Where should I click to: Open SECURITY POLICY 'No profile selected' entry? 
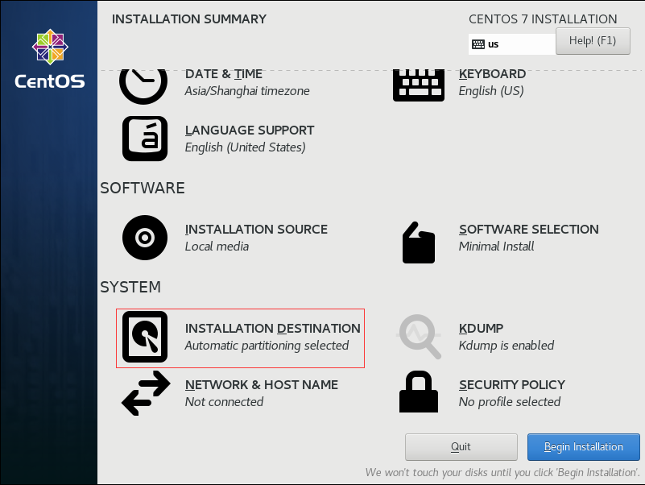point(511,393)
